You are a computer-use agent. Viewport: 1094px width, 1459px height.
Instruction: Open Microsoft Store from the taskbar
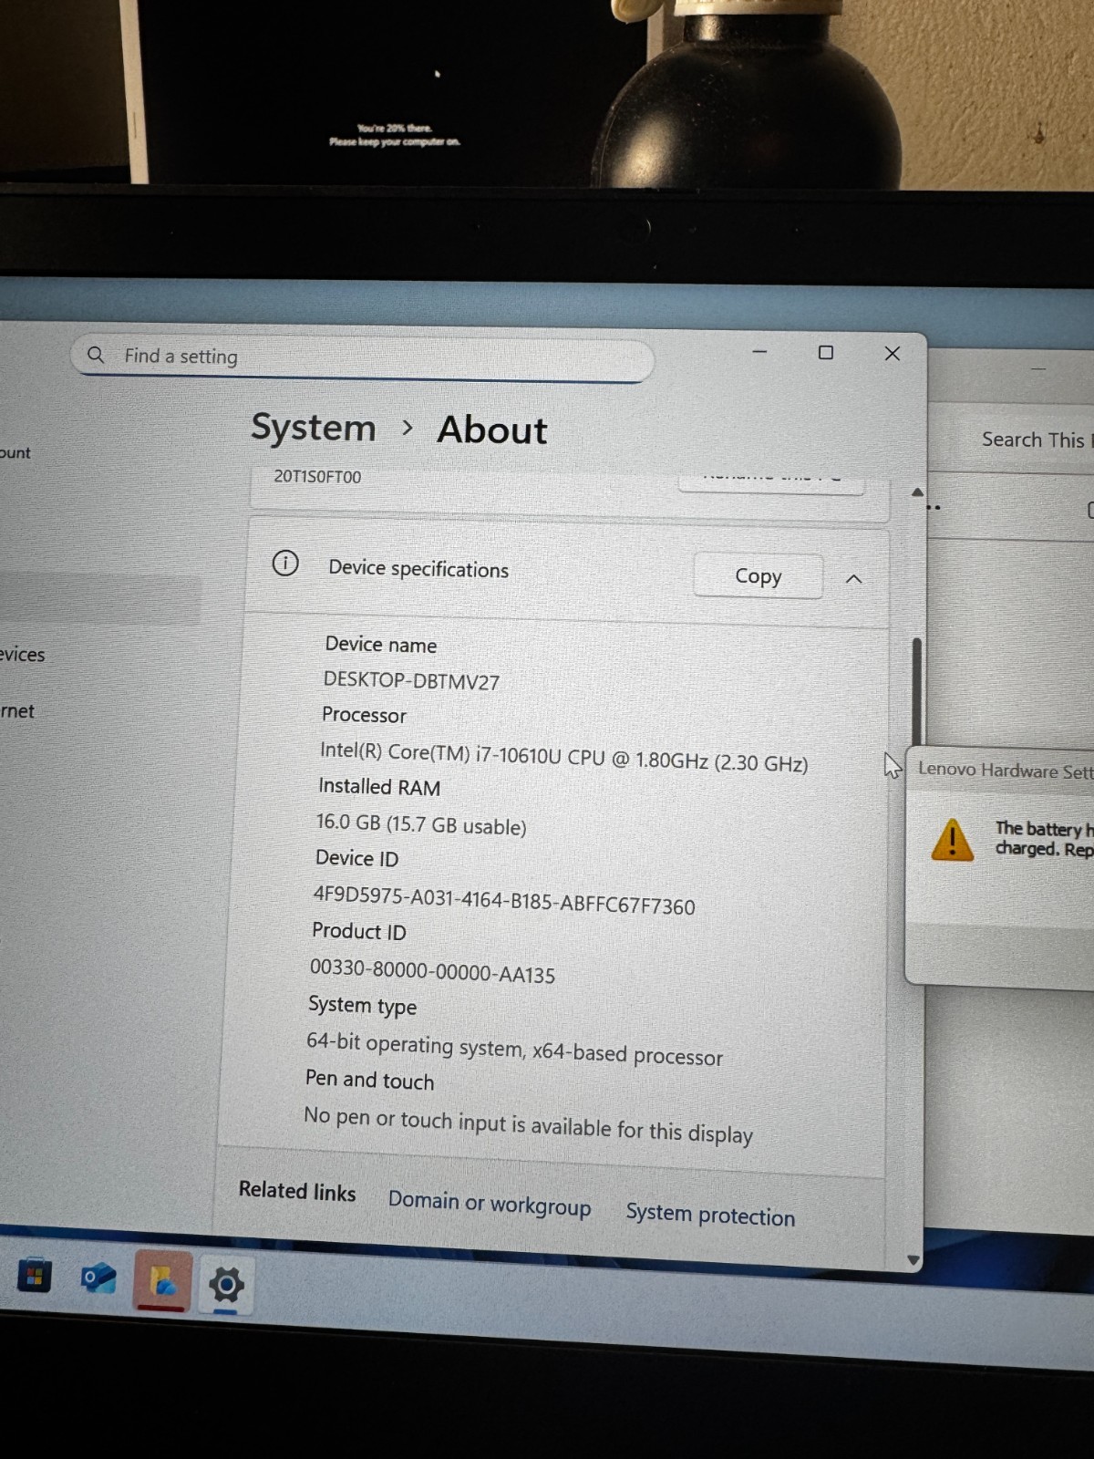click(x=34, y=1276)
